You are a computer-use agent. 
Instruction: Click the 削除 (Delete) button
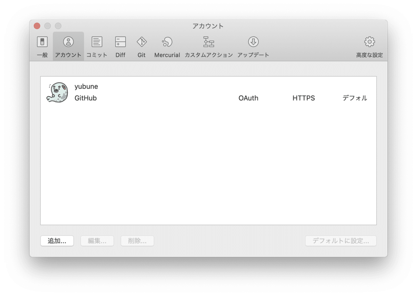tap(137, 241)
